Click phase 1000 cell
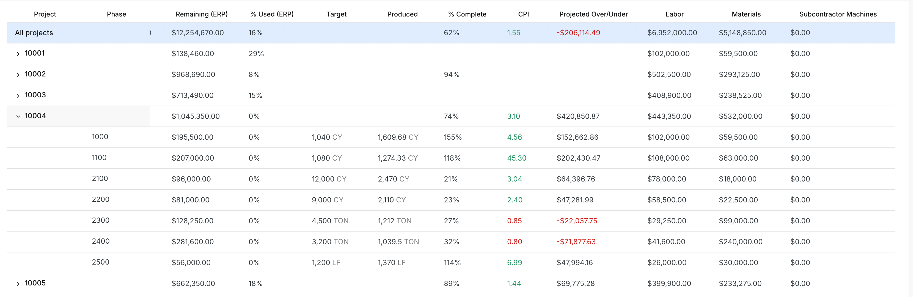Image resolution: width=913 pixels, height=297 pixels. click(x=100, y=137)
